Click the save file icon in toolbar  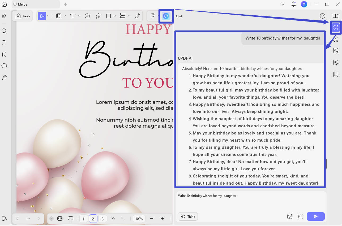153,16
